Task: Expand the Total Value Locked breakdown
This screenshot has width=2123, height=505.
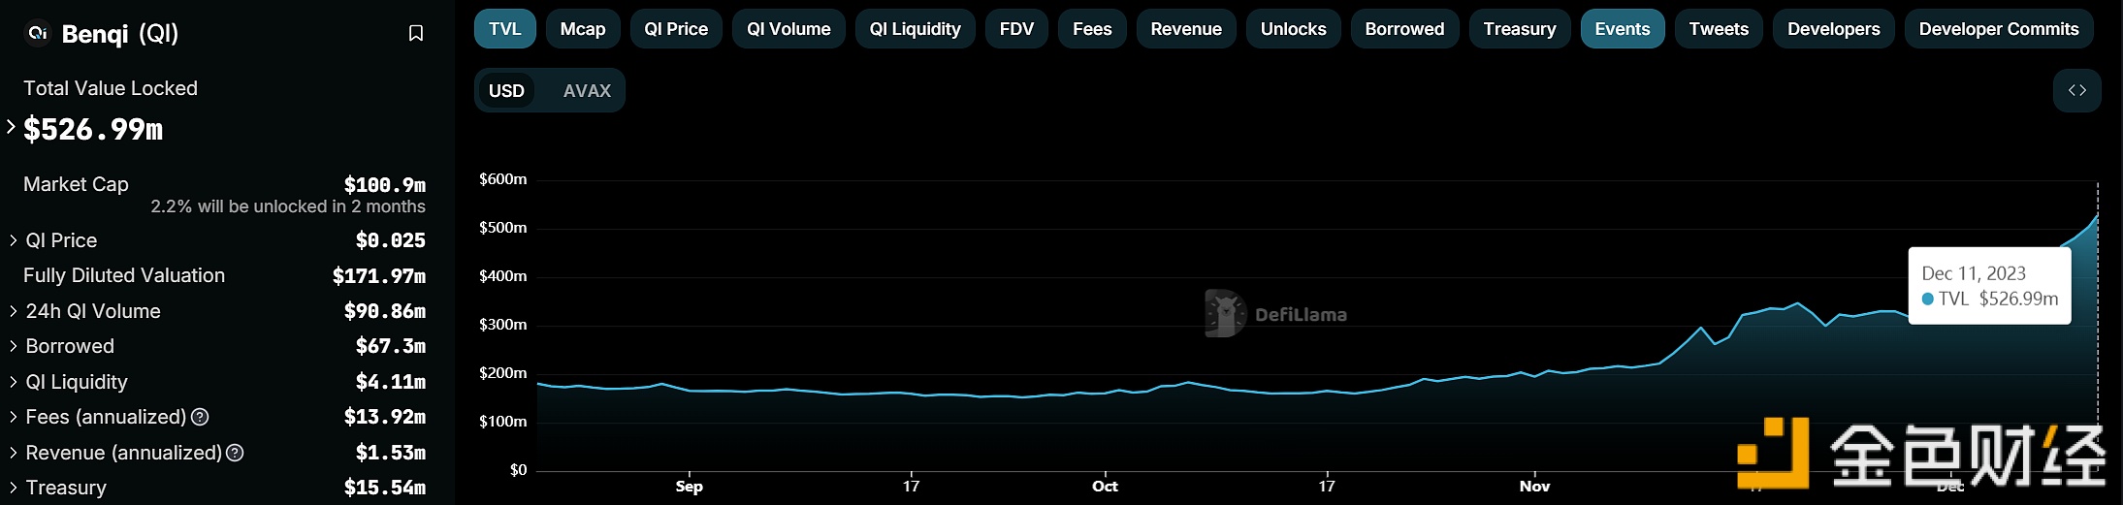Action: pos(11,127)
